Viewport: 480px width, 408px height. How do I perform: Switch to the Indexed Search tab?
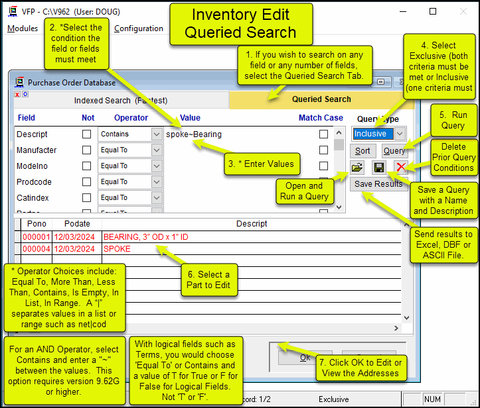[x=121, y=101]
